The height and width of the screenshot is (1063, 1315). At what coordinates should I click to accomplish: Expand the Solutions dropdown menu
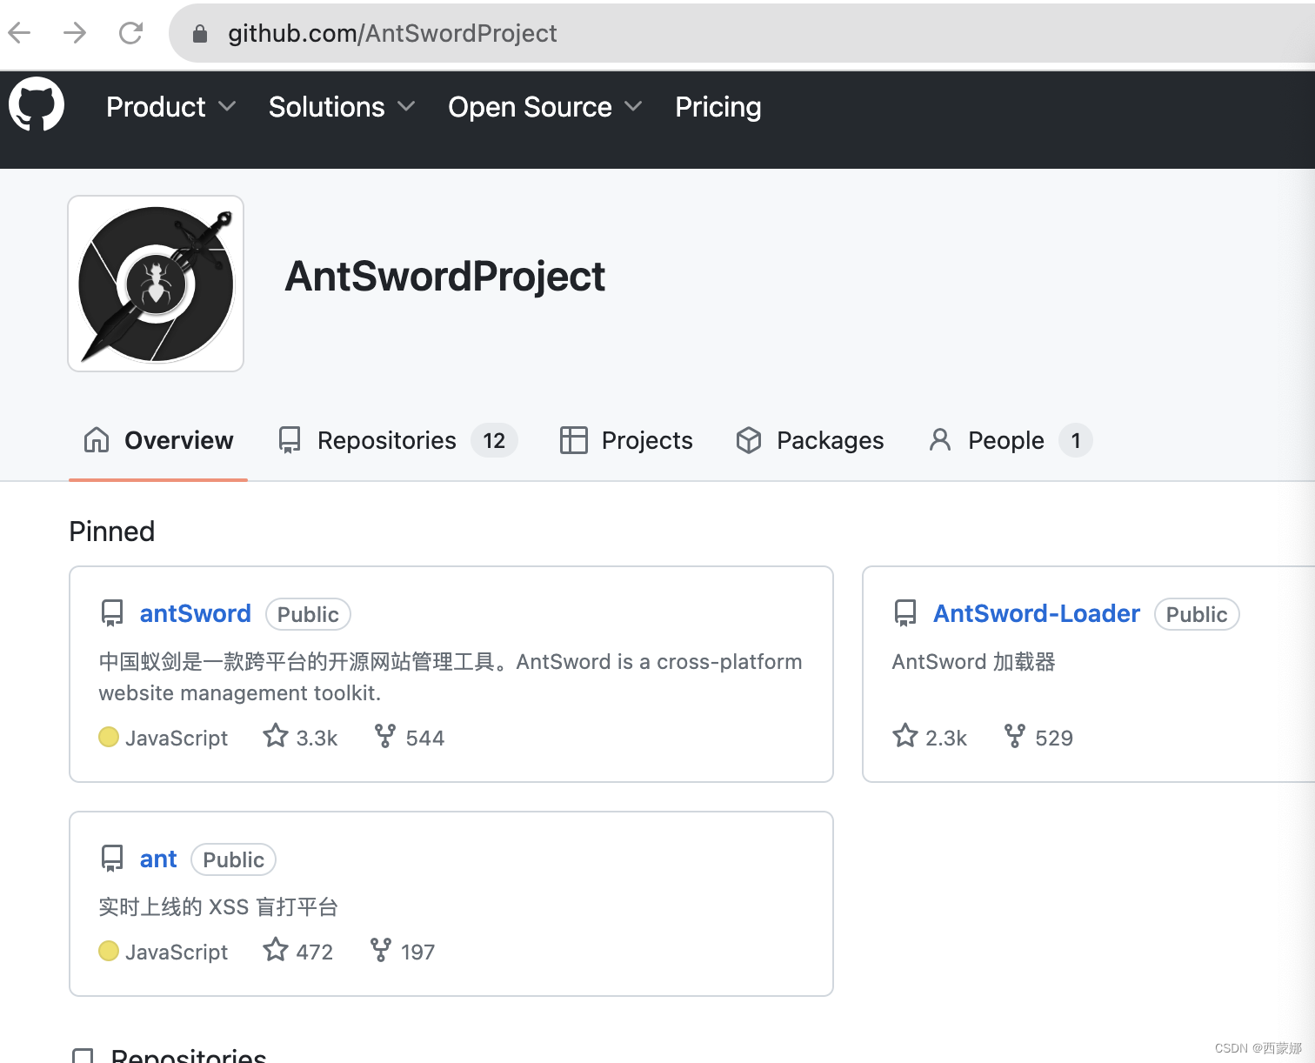[x=342, y=107]
